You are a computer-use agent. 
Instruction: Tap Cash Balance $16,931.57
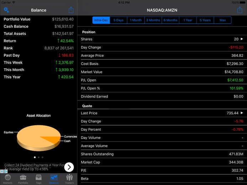point(38,26)
